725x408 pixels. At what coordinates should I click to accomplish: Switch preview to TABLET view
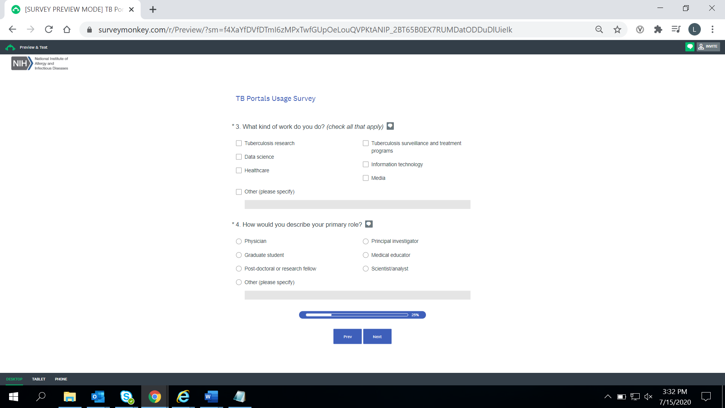pyautogui.click(x=39, y=379)
